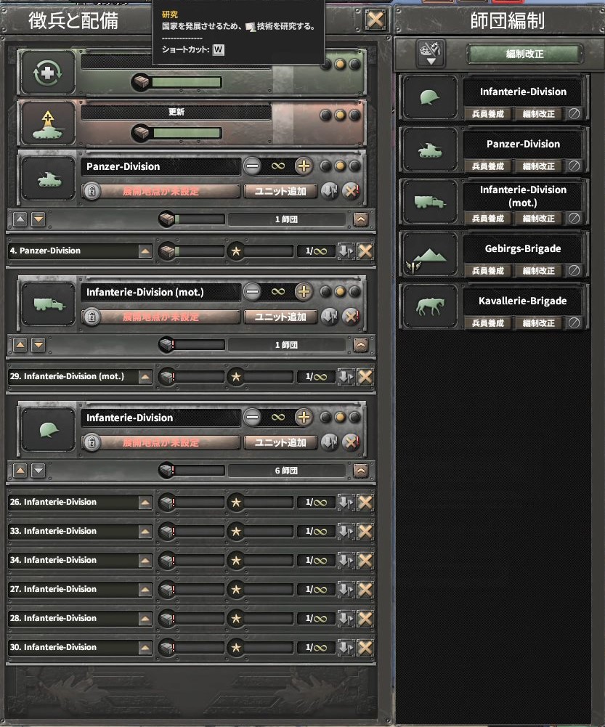This screenshot has width=605, height=727.
Task: Click the no-entry icon for Kavallerie-Brigade template
Action: pos(574,322)
